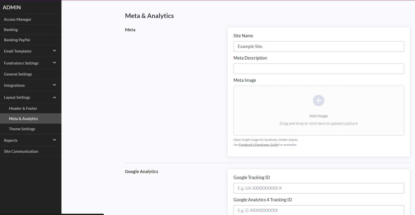Open the Banking PayPal settings
The width and height of the screenshot is (415, 215).
pos(17,40)
